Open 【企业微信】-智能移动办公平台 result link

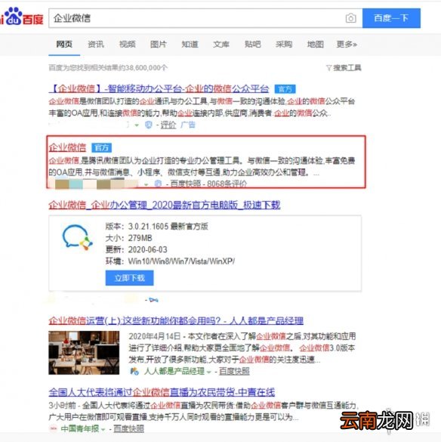pyautogui.click(x=159, y=89)
